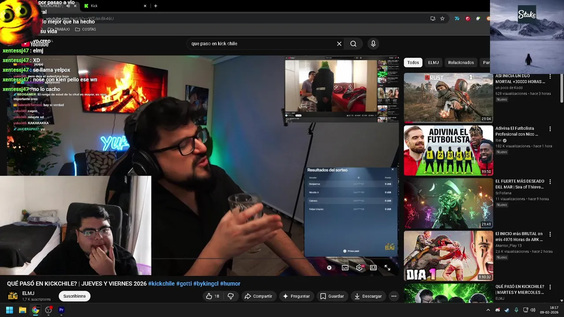This screenshot has width=564, height=317.
Task: Open taskbar clock showing 18:17
Action: [x=549, y=310]
